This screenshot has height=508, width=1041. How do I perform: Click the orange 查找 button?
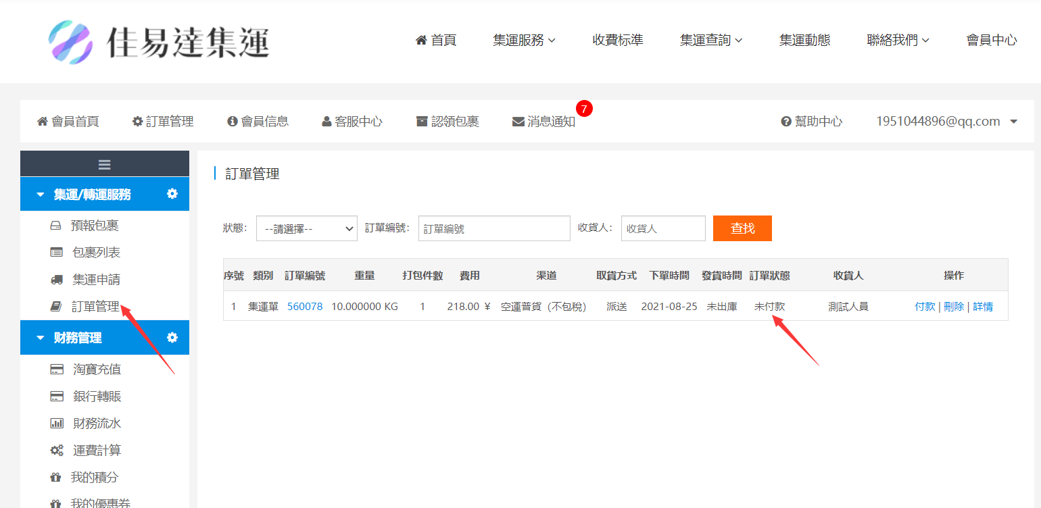pos(742,228)
